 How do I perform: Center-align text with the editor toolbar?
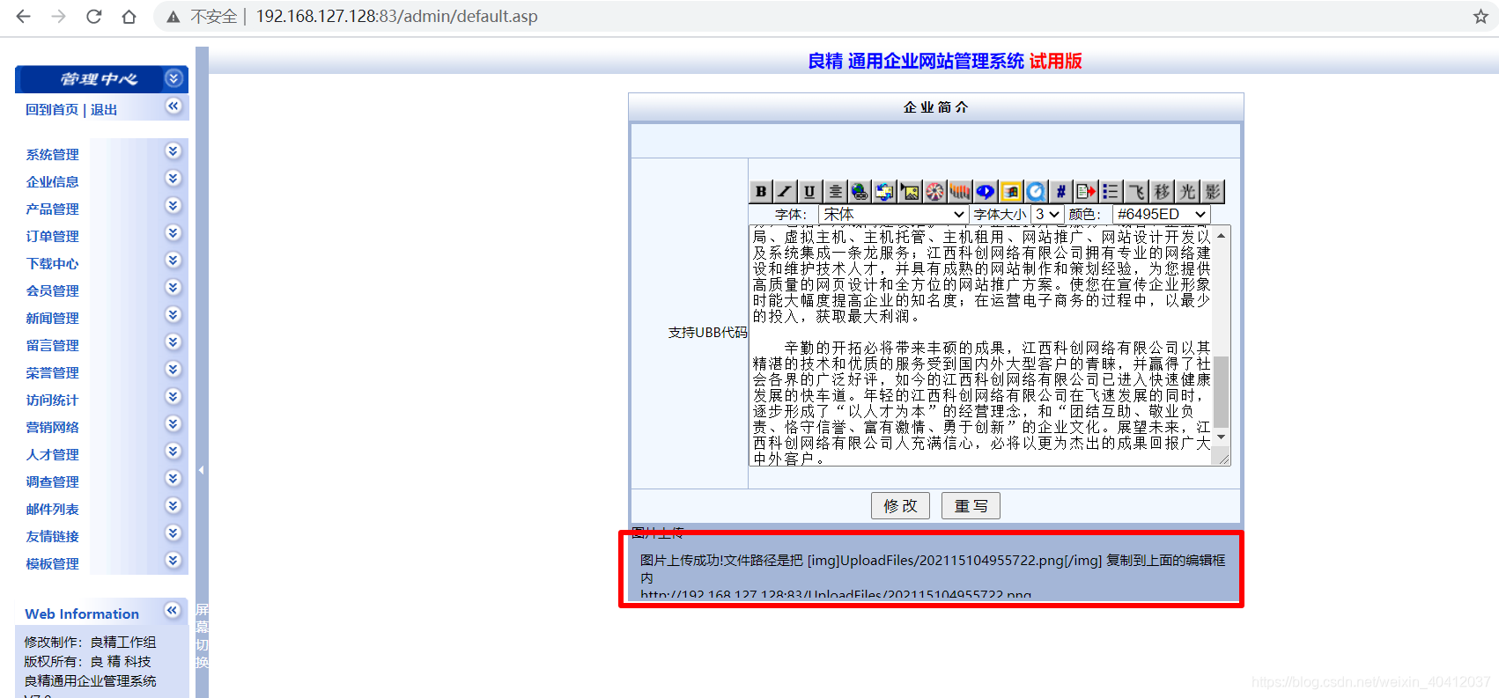point(835,192)
